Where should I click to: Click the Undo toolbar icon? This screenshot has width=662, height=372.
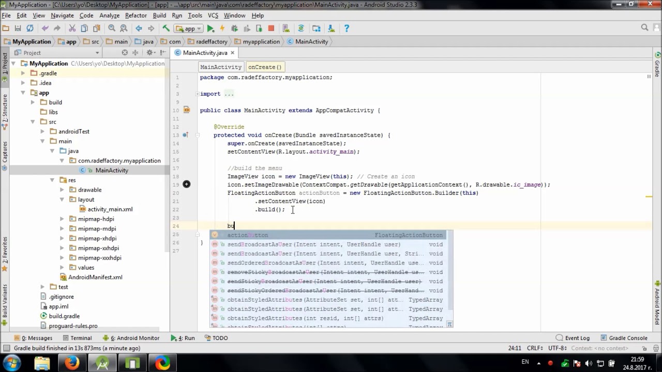pos(45,28)
